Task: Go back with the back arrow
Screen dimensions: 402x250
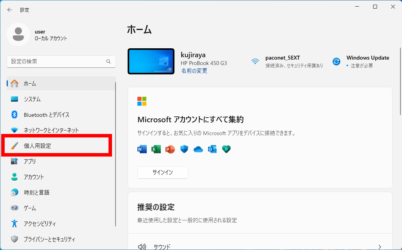Action: pos(10,10)
